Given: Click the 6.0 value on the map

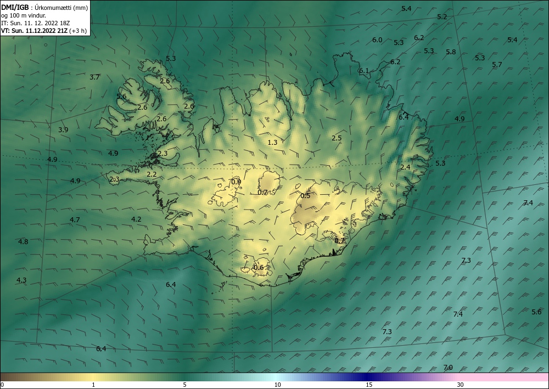Looking at the screenshot, I should pos(377,40).
